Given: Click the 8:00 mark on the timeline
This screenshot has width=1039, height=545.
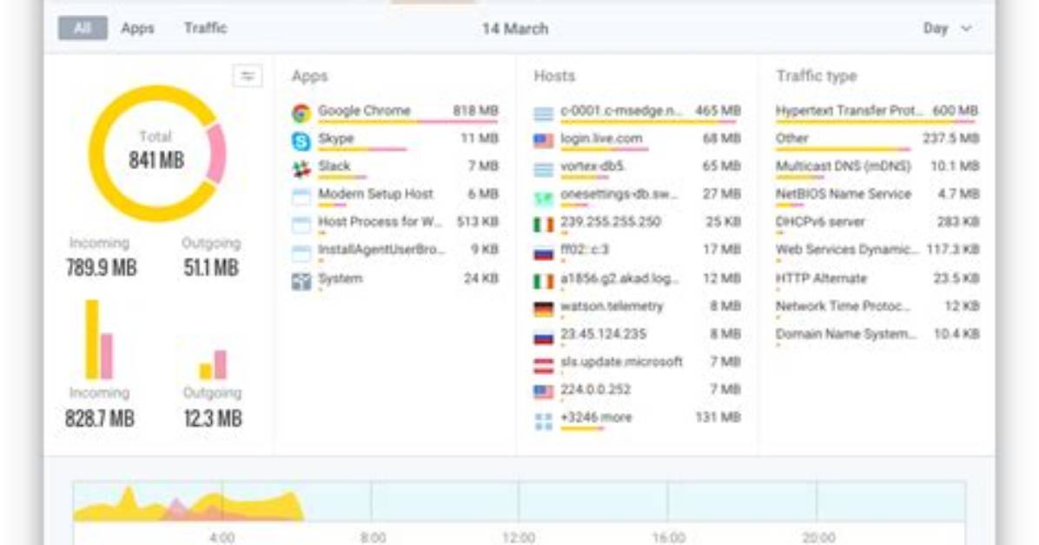Looking at the screenshot, I should coord(373,537).
